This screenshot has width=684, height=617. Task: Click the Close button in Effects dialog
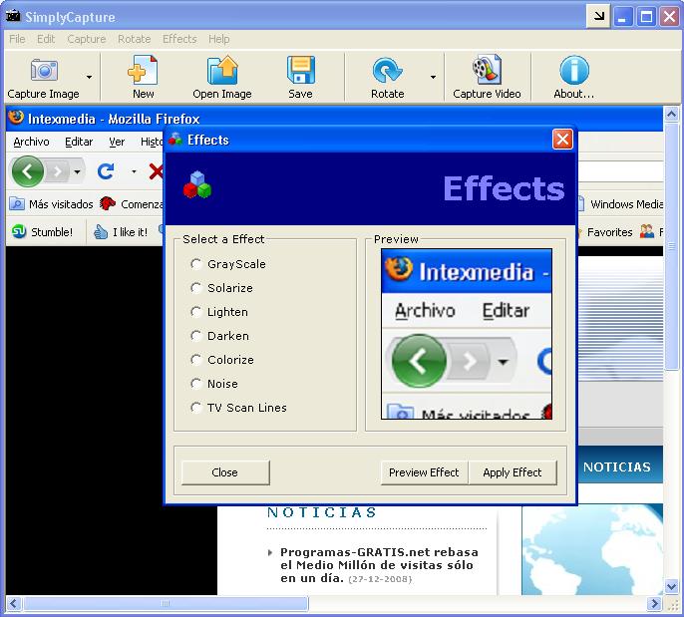[225, 472]
